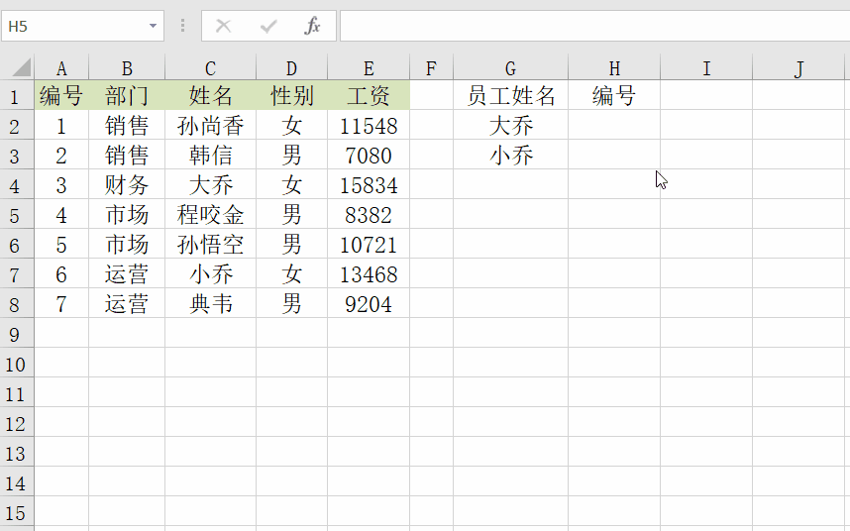Select the 财务 department cell
Image resolution: width=850 pixels, height=531 pixels.
point(127,185)
